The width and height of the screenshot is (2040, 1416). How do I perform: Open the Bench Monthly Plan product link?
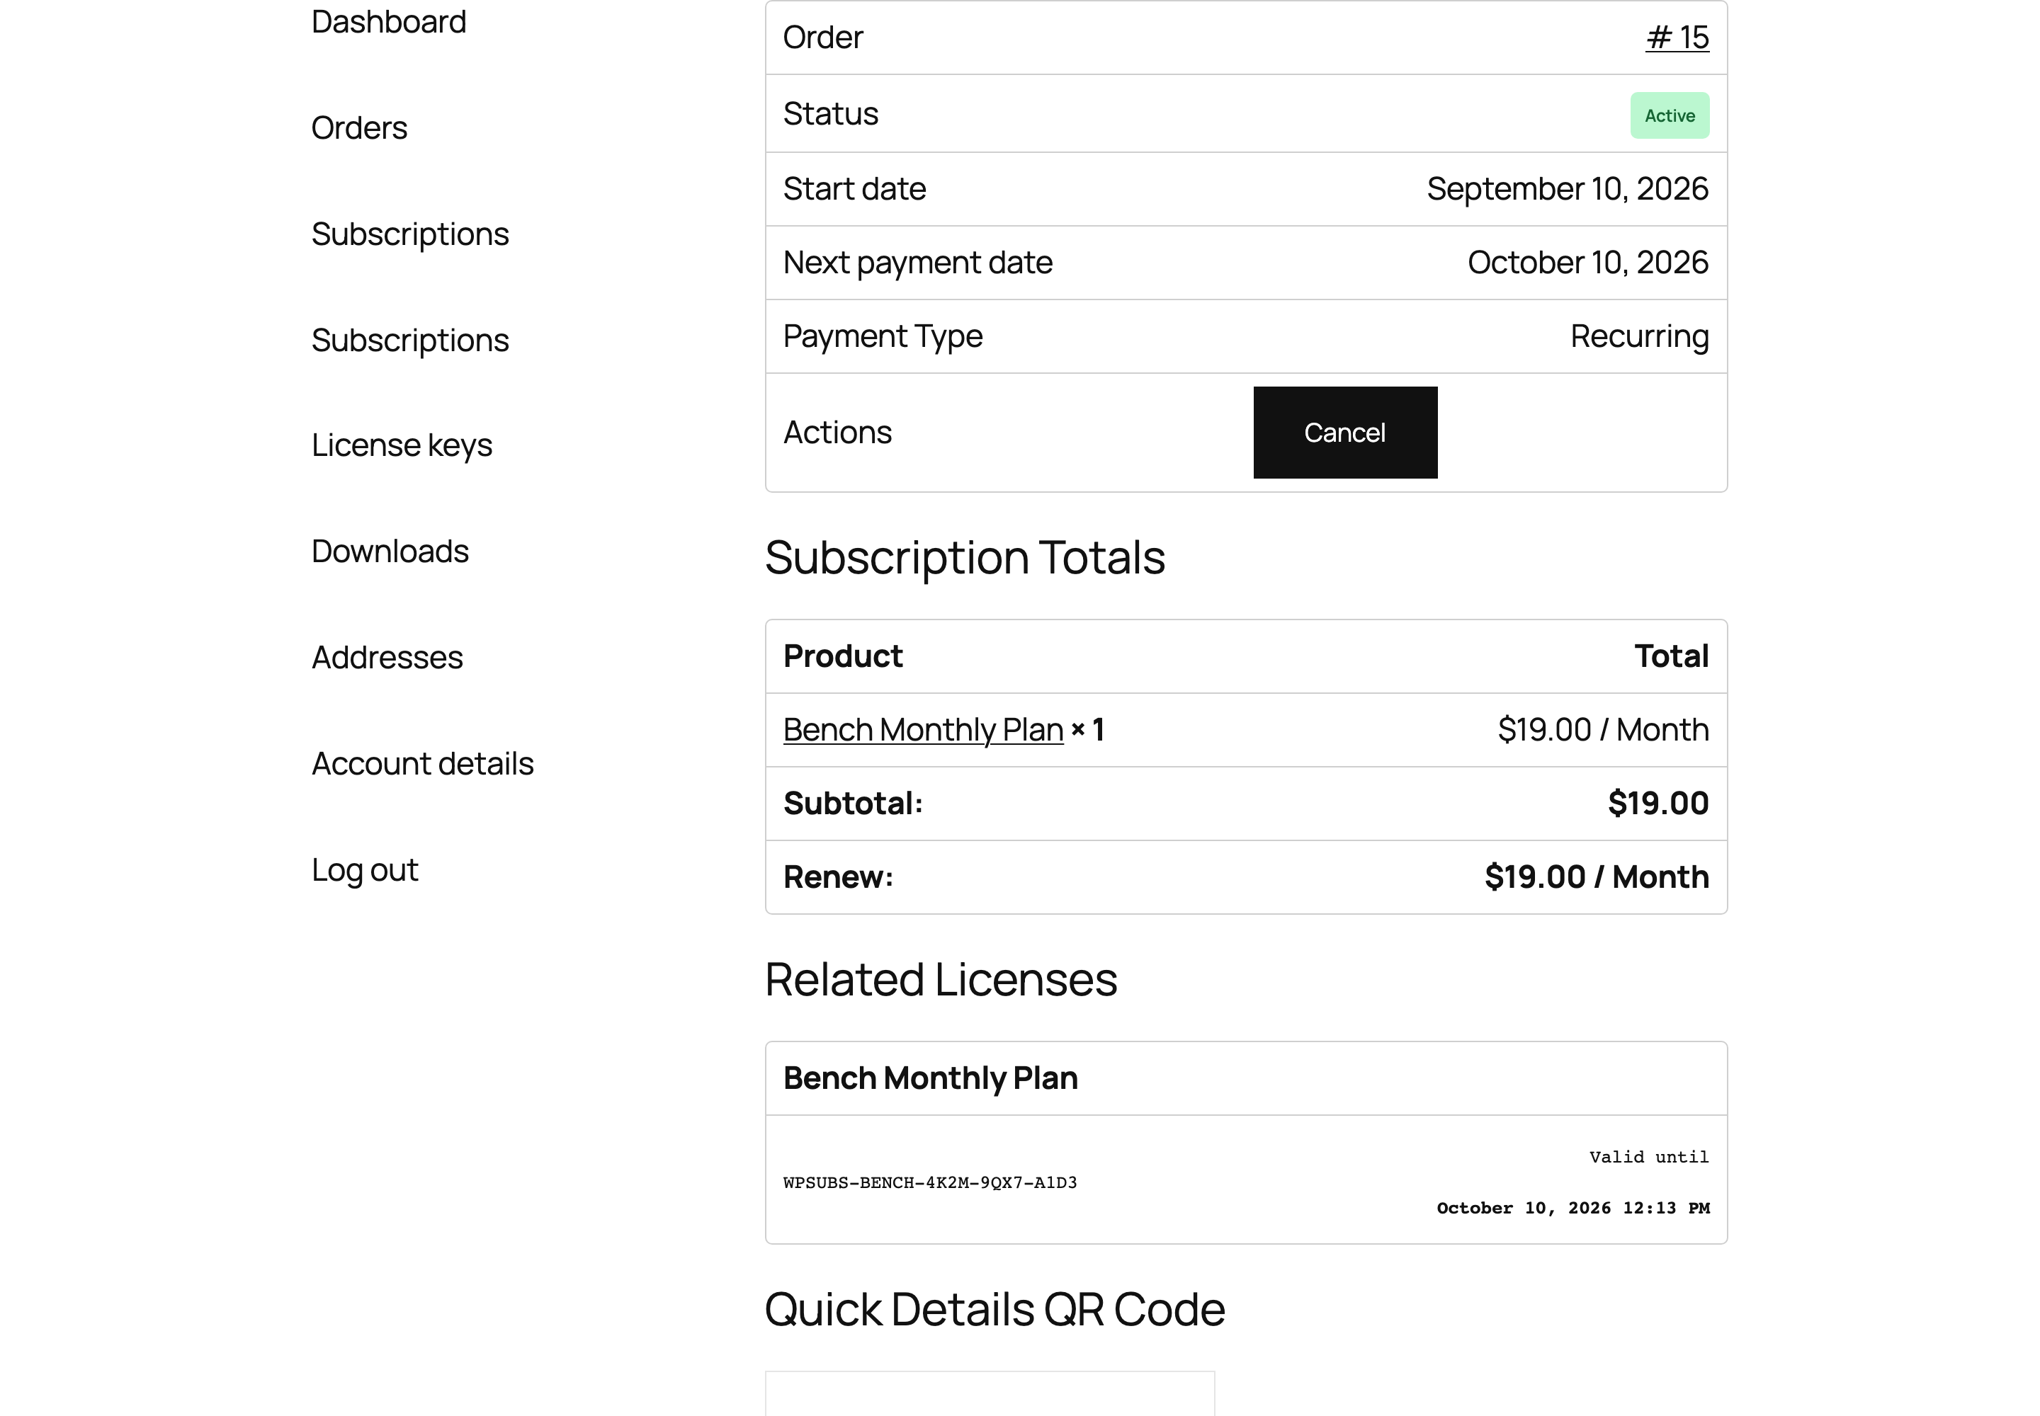(x=923, y=729)
